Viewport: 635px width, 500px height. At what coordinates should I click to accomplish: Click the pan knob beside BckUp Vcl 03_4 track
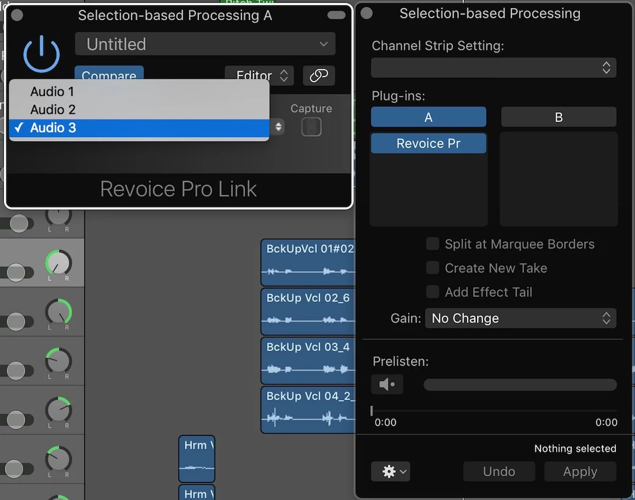coord(58,361)
